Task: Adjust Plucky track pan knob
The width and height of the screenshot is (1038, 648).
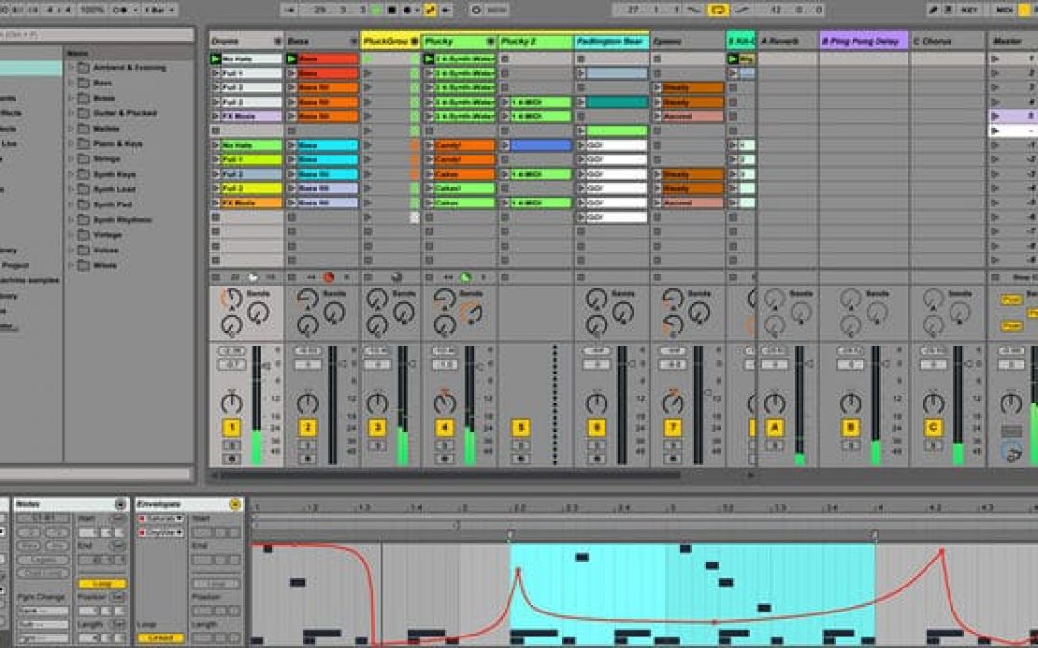Action: click(445, 401)
